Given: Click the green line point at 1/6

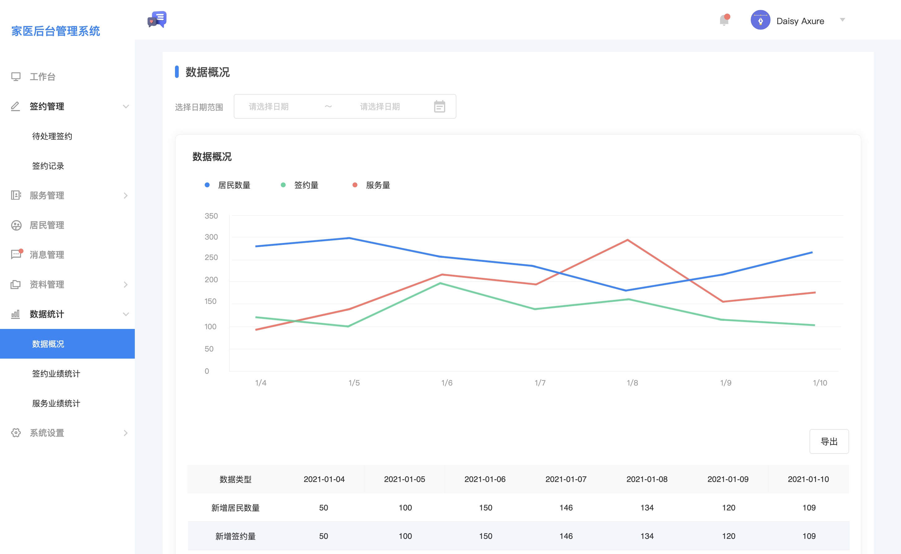Looking at the screenshot, I should (440, 283).
